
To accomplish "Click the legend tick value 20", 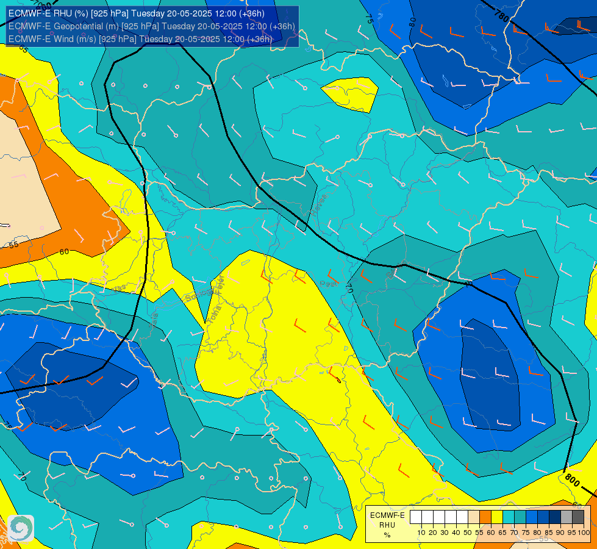I will tap(433, 533).
